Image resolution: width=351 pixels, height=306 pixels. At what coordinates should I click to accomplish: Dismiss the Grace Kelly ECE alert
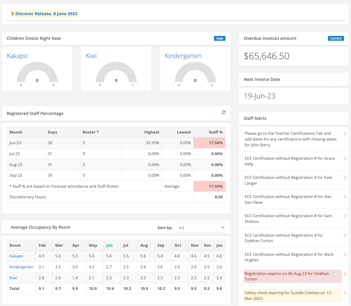pos(345,158)
